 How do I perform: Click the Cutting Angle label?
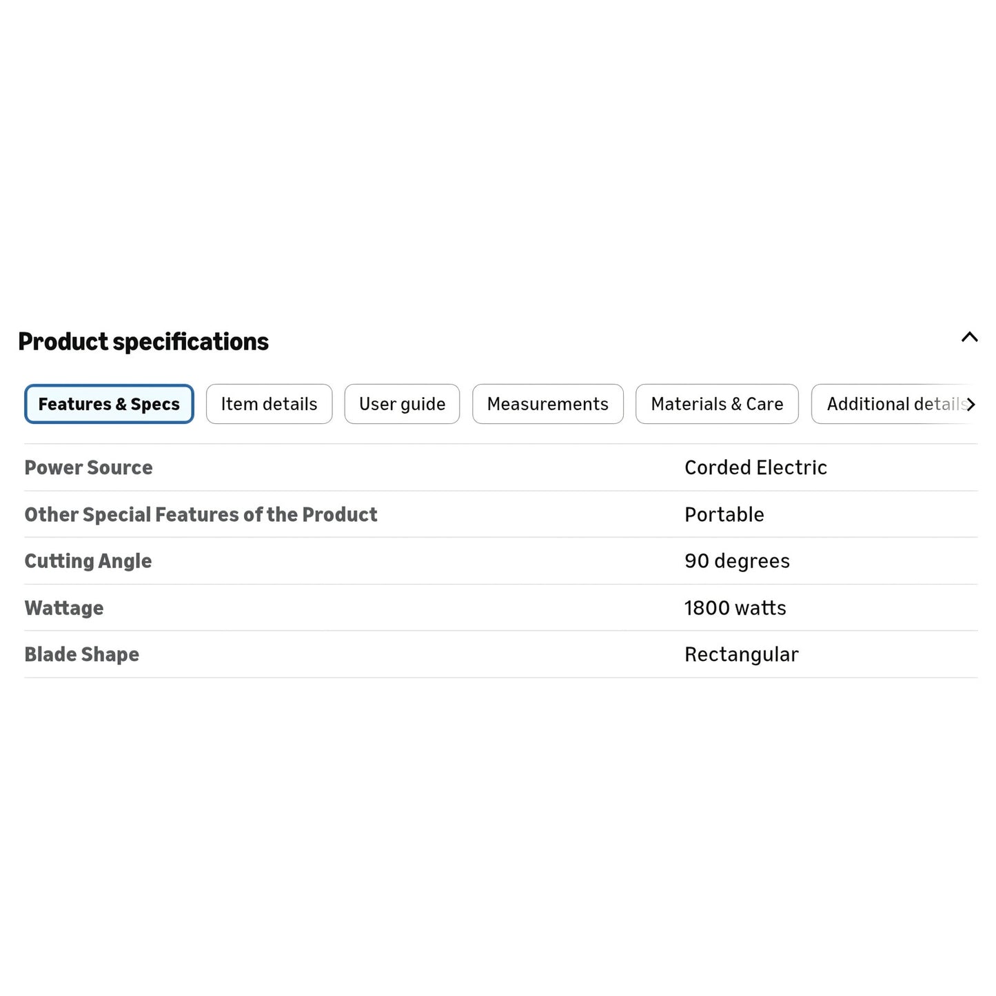coord(88,561)
